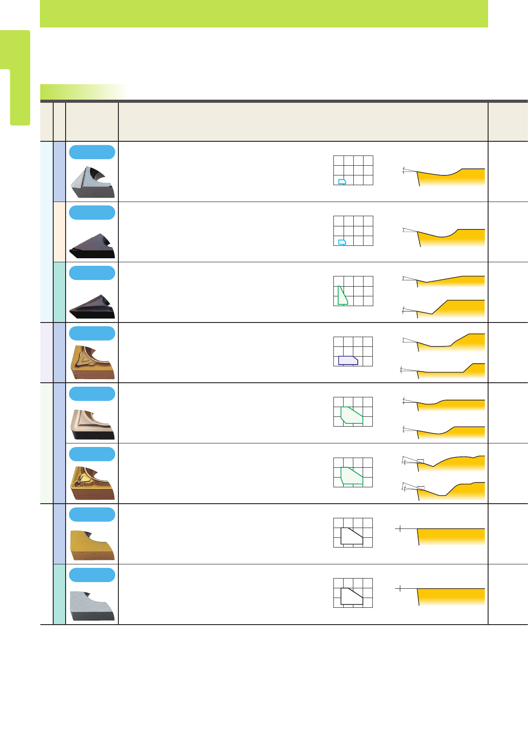Click blue pill label above plain gray insert

pyautogui.click(x=92, y=575)
